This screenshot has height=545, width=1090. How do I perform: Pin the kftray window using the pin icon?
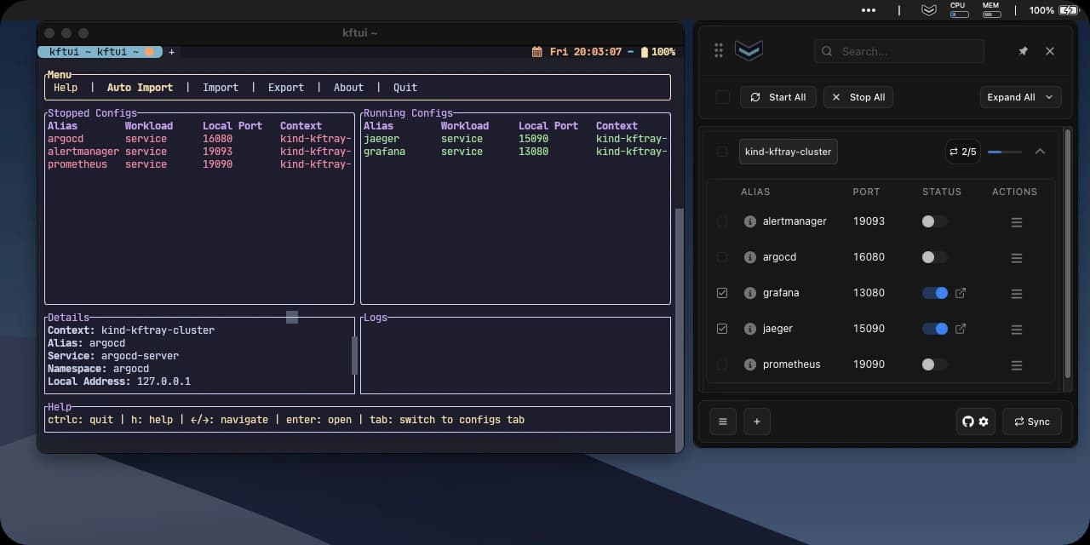(1023, 51)
